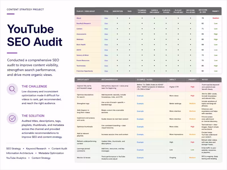Click the 'CARDS & END SCREEN' column header
Image resolution: width=227 pixels, height=170 pixels.
(154, 11)
